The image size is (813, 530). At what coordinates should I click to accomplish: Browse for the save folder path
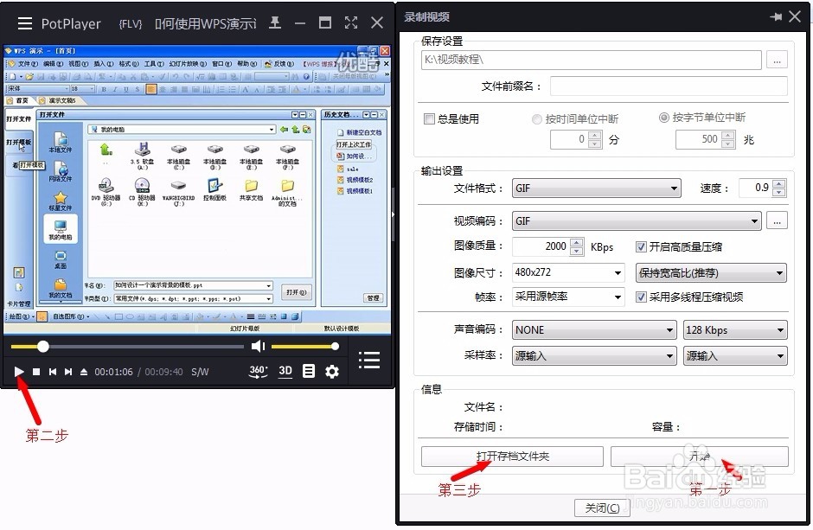coord(777,61)
